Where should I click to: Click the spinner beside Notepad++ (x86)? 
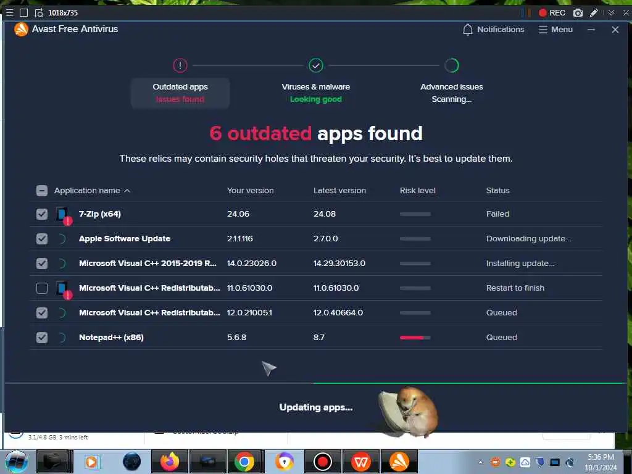62,338
